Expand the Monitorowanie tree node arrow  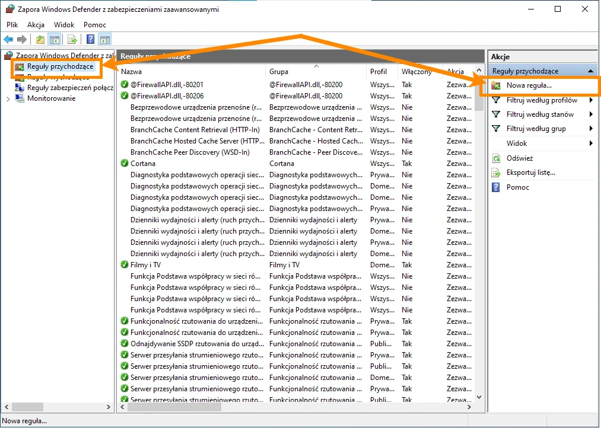8,99
